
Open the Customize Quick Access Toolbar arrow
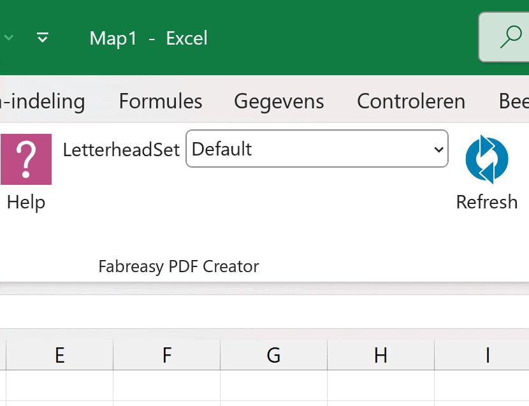[43, 38]
